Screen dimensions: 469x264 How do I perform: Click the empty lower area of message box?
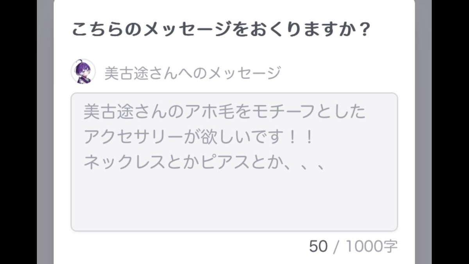tap(234, 201)
